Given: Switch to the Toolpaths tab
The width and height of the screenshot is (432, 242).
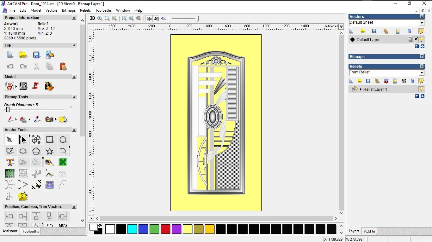Looking at the screenshot, I should (30, 231).
